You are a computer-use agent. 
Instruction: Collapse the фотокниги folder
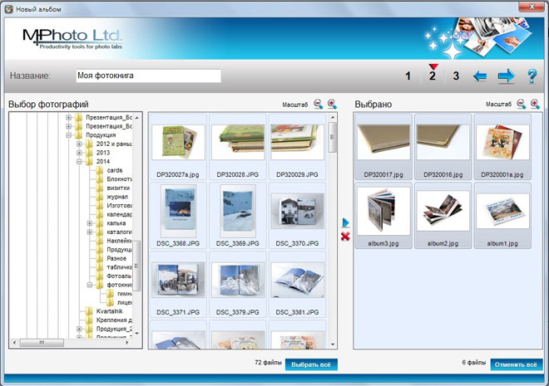(x=90, y=285)
